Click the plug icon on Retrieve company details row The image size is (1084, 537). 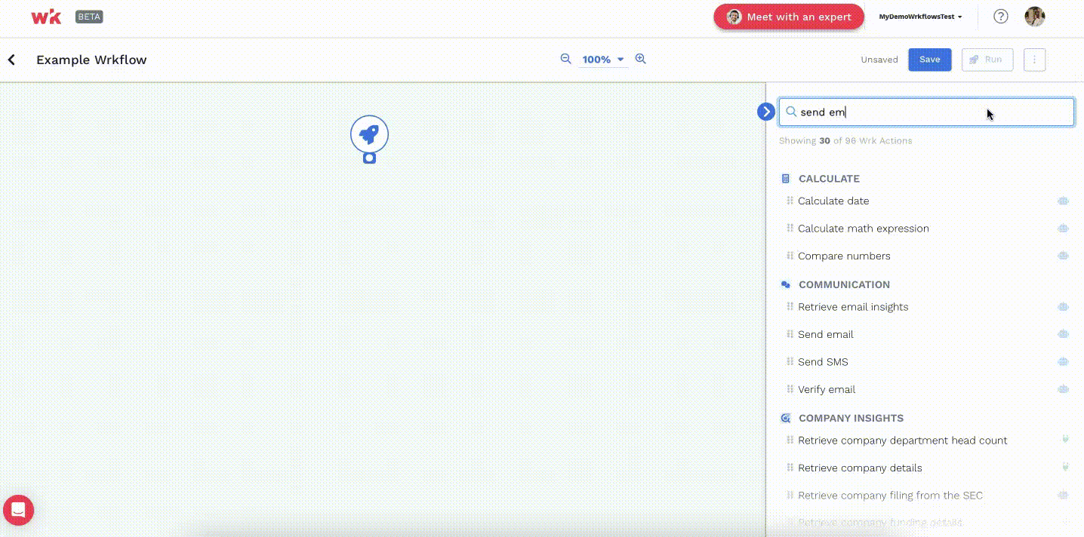click(x=1065, y=467)
